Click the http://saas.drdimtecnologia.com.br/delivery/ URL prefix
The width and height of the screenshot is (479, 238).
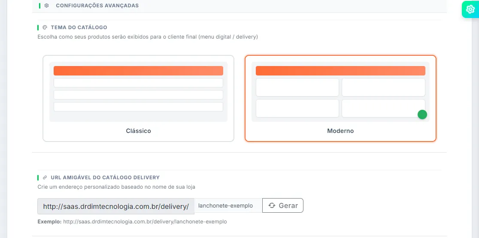coord(116,206)
